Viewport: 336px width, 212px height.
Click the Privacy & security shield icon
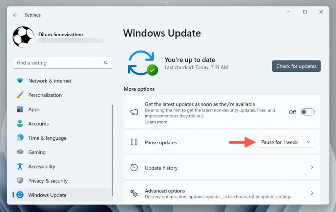pyautogui.click(x=20, y=181)
